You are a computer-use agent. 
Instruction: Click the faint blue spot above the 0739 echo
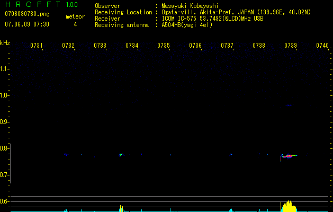(289, 105)
